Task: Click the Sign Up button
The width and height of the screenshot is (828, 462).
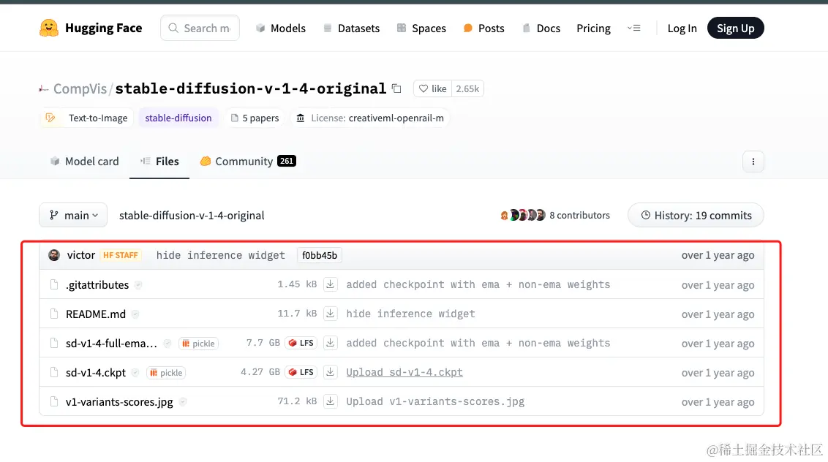Action: 736,28
